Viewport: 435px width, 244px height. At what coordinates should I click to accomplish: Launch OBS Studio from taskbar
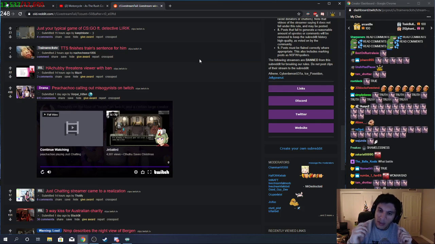click(x=94, y=240)
